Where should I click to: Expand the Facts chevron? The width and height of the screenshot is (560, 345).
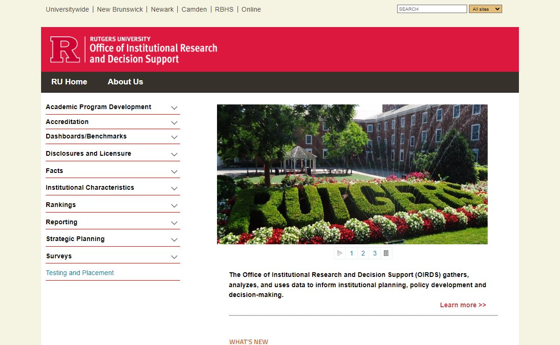175,172
